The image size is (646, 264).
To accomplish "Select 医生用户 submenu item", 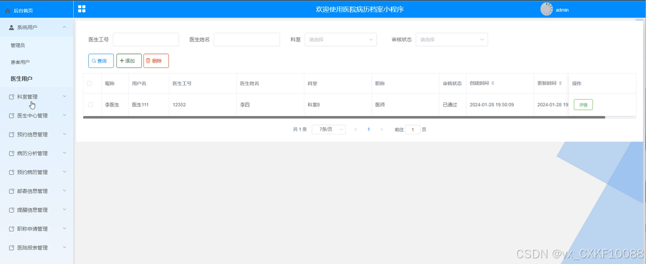I will point(22,79).
